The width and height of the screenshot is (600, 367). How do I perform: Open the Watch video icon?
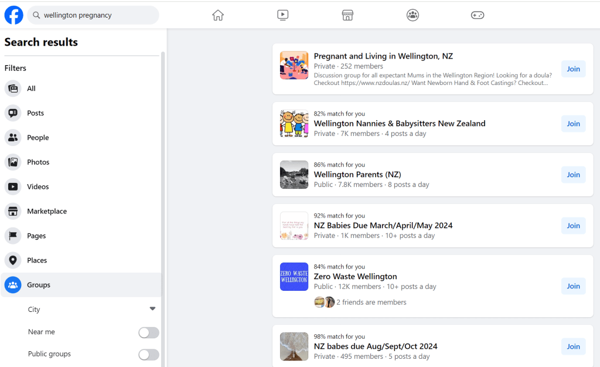(x=283, y=15)
